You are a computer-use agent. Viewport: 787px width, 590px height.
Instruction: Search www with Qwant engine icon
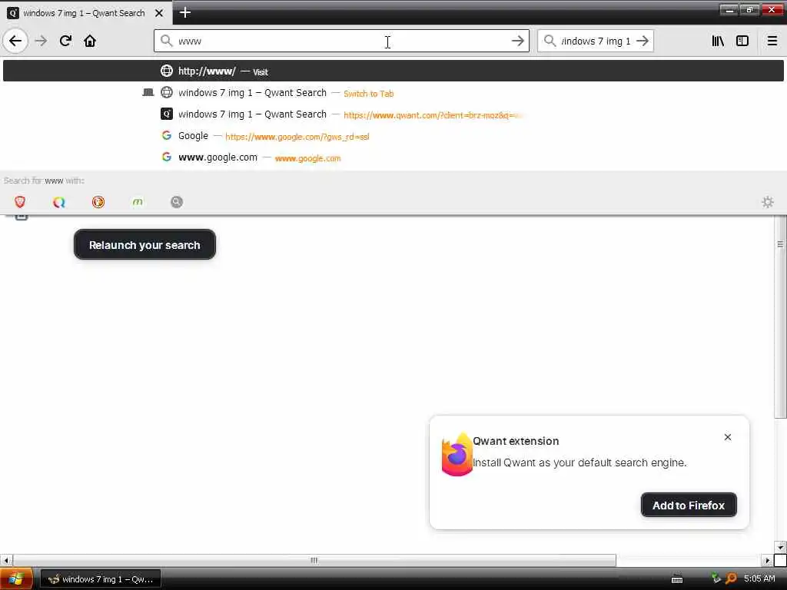tap(59, 202)
